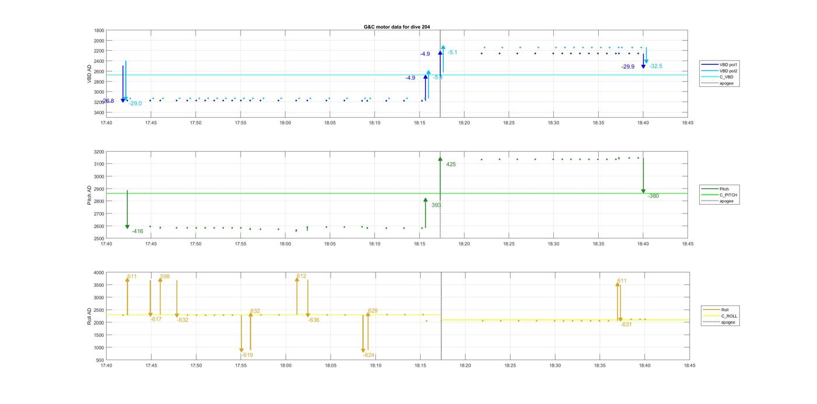Click the -631 roll annotation
Viewport: 817px width, 404px height.
tap(626, 324)
